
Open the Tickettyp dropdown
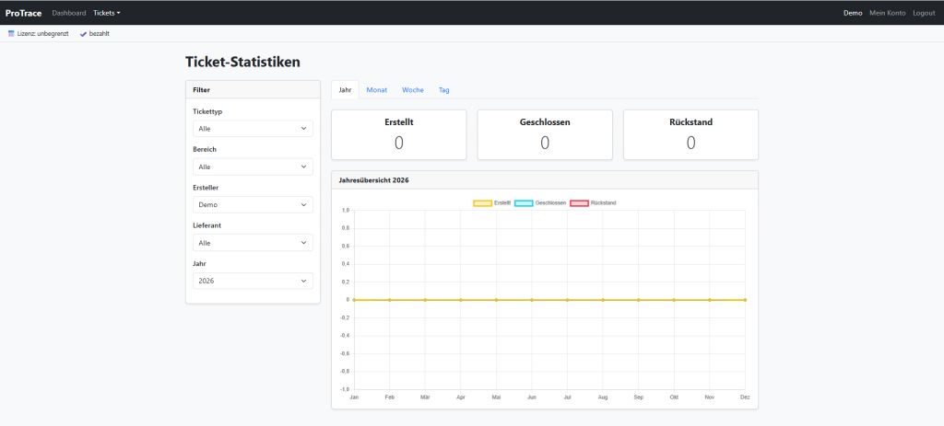(253, 129)
